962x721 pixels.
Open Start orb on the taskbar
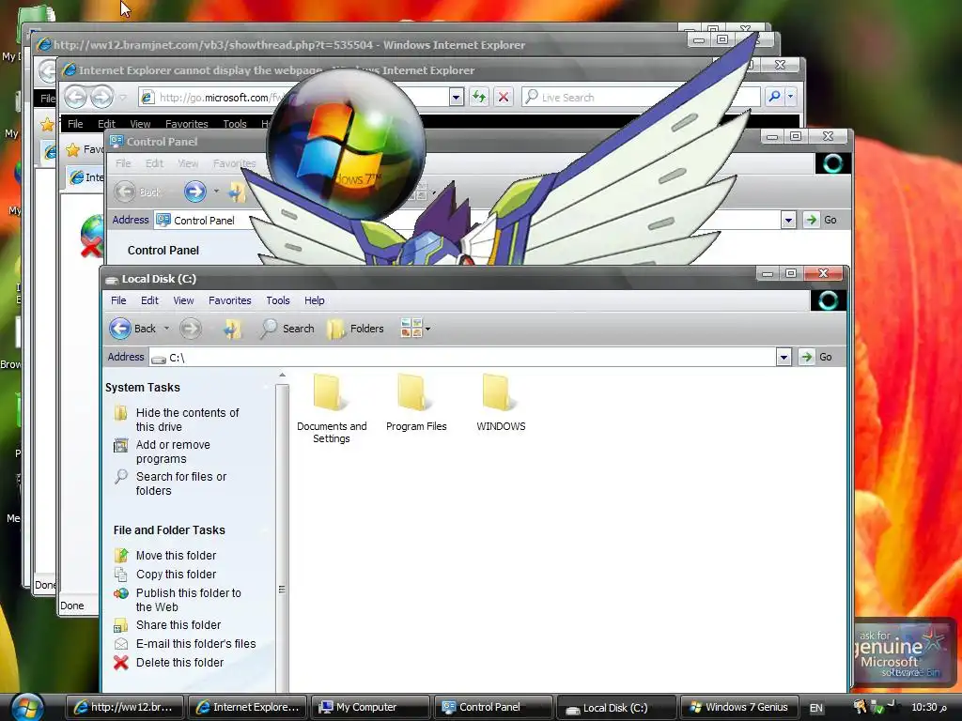(25, 708)
